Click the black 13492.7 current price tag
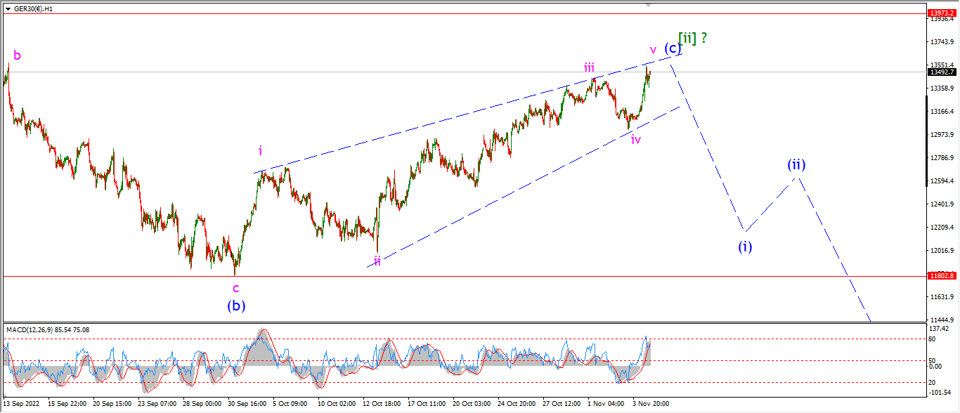 click(x=942, y=72)
